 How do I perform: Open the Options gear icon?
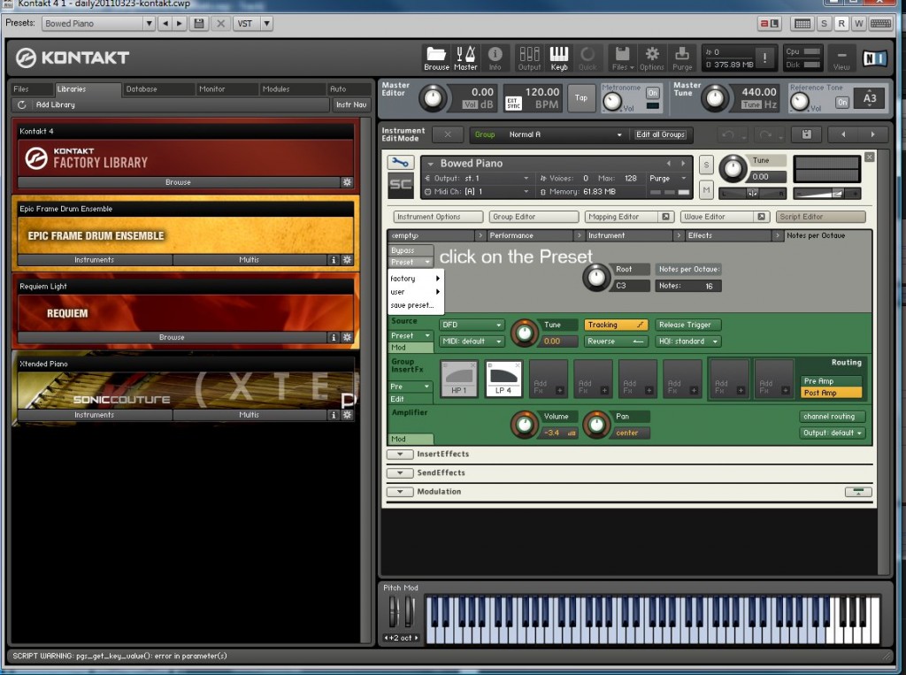tap(652, 58)
